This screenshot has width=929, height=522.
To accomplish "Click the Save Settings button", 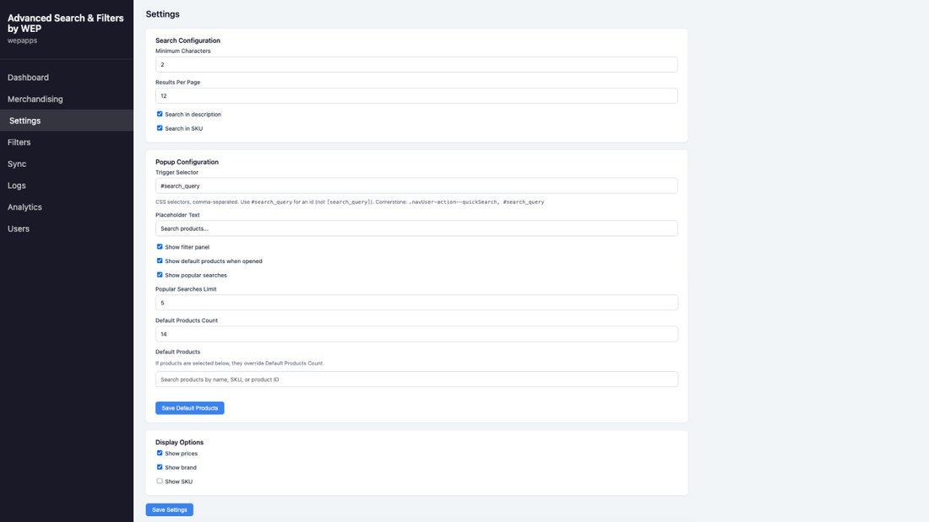I will coord(170,509).
